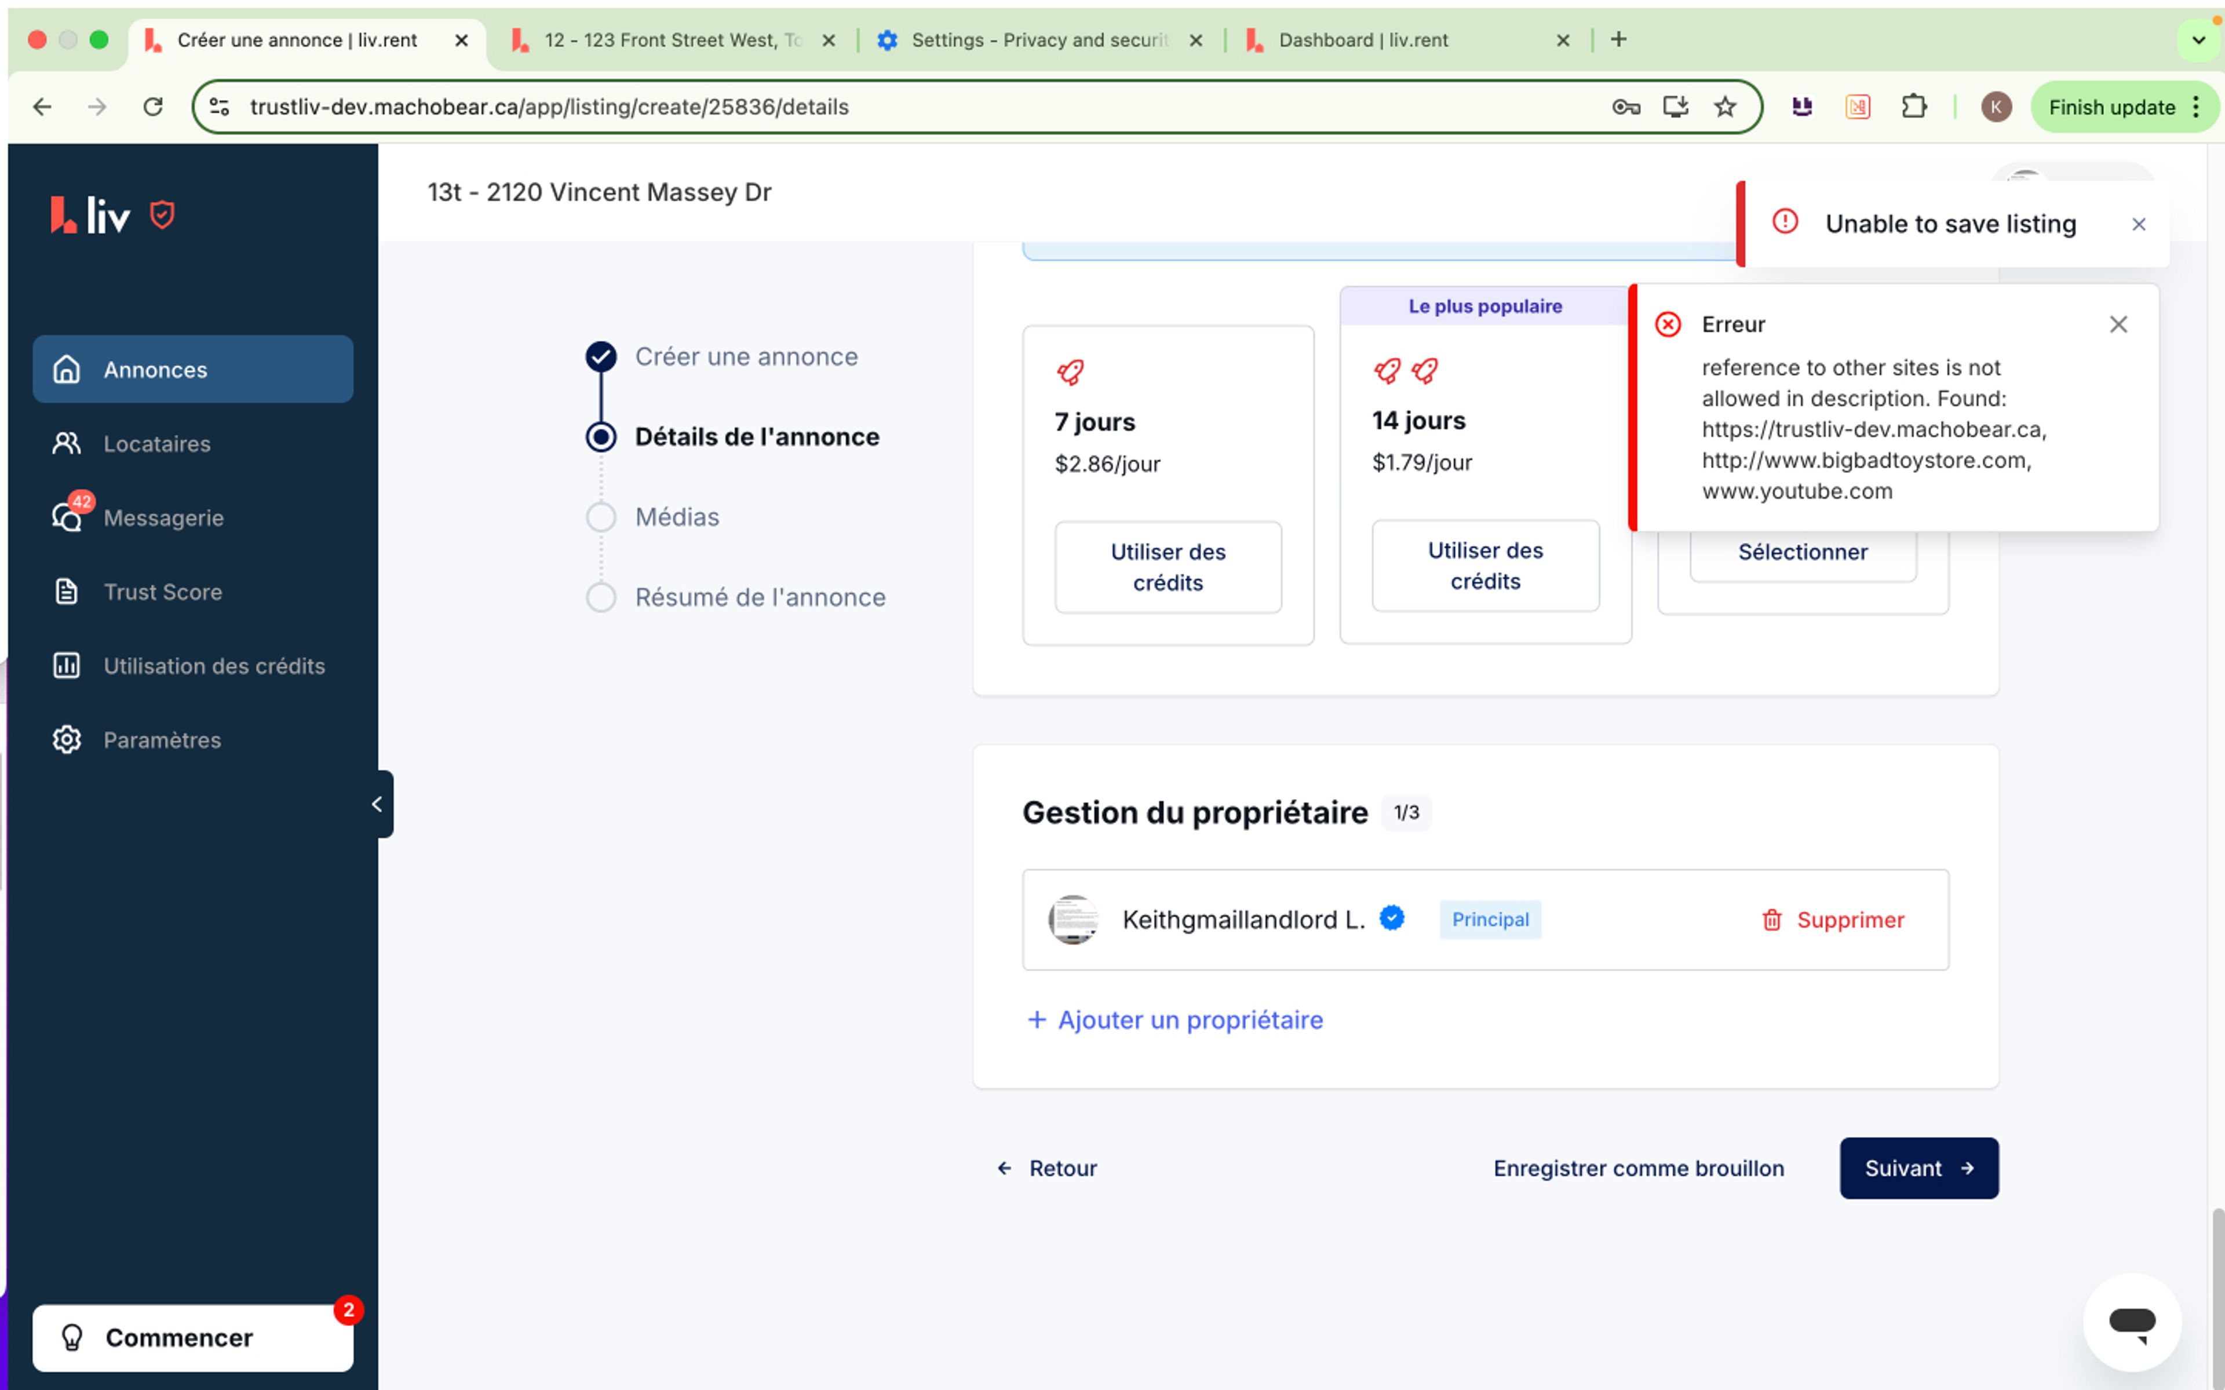Click Ajouter un propriétaire link

tap(1174, 1020)
